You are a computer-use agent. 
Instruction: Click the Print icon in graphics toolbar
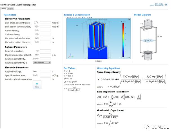92,18
